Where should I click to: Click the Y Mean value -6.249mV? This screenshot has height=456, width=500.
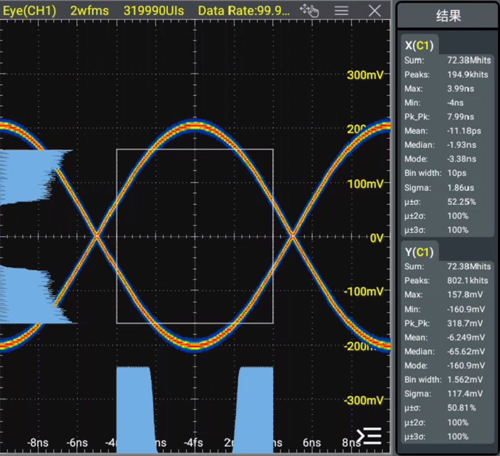click(x=466, y=337)
